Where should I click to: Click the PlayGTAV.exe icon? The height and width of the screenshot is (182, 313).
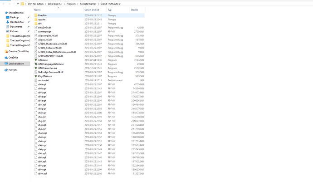pos(36,76)
